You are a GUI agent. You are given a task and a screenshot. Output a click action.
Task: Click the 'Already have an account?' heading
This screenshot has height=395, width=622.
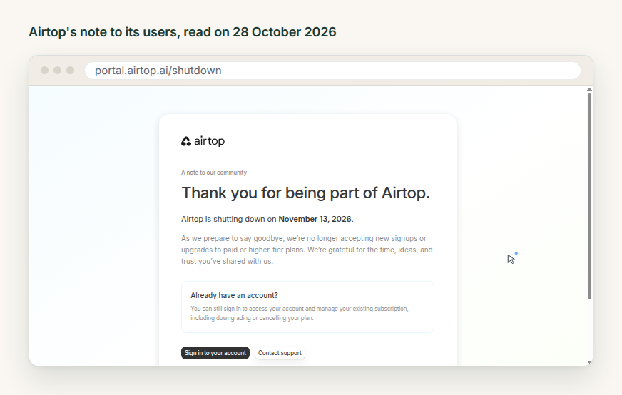[234, 295]
